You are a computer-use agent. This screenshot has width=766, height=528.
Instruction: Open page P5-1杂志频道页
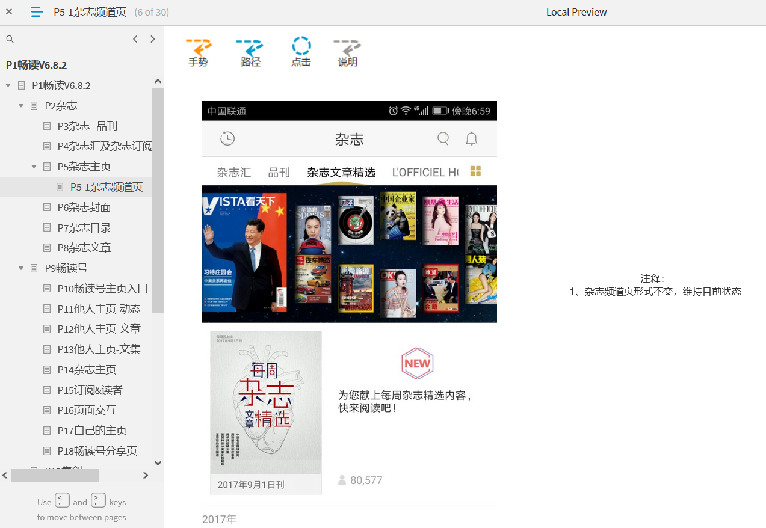(x=107, y=187)
